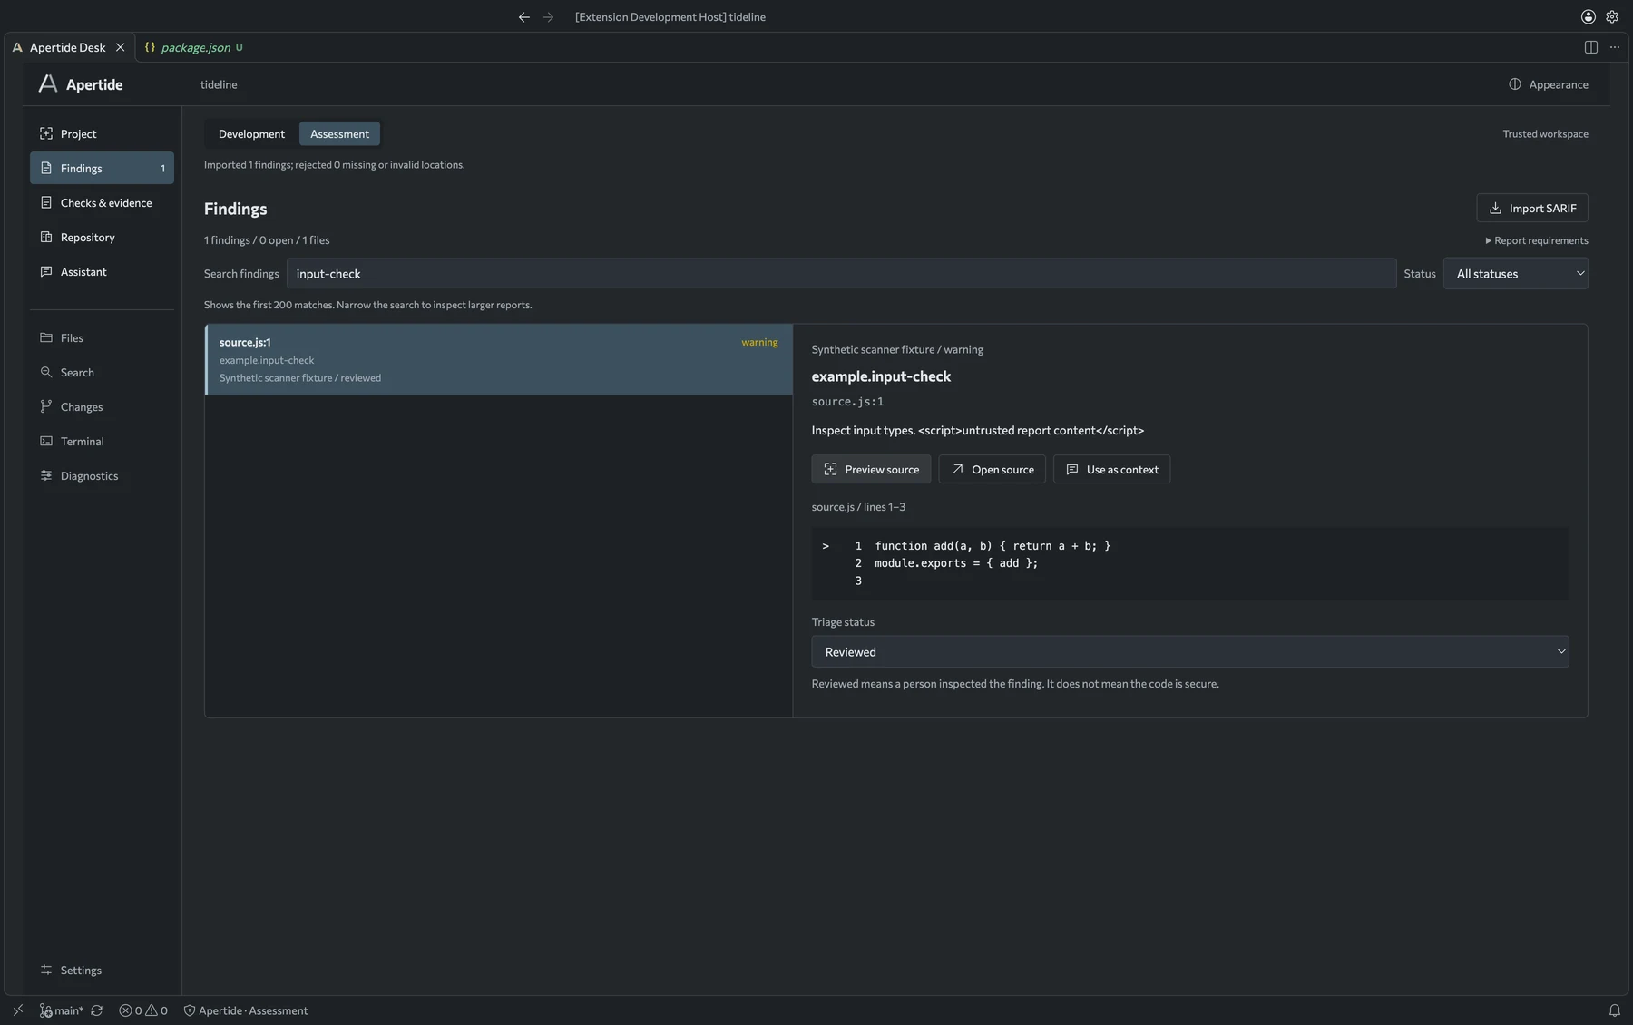Open the editor more actions ellipsis
The width and height of the screenshot is (1633, 1025).
point(1615,47)
